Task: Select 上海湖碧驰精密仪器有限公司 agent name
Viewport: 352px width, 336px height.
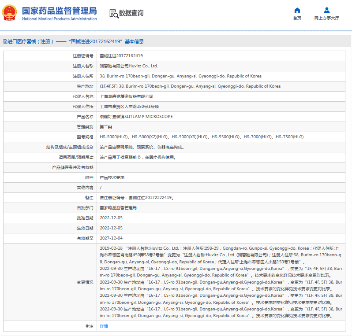Action: click(x=127, y=96)
